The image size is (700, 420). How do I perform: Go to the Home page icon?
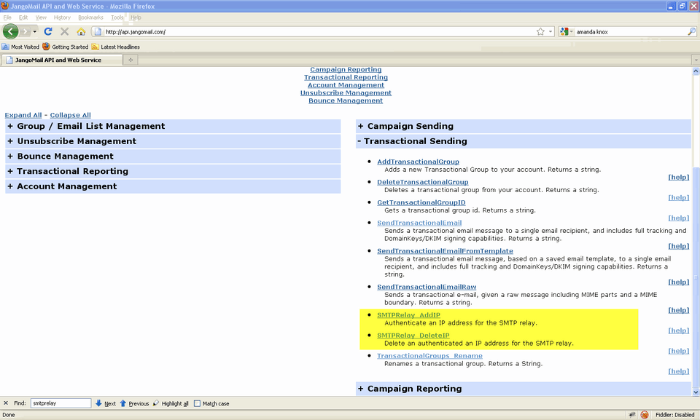[81, 31]
